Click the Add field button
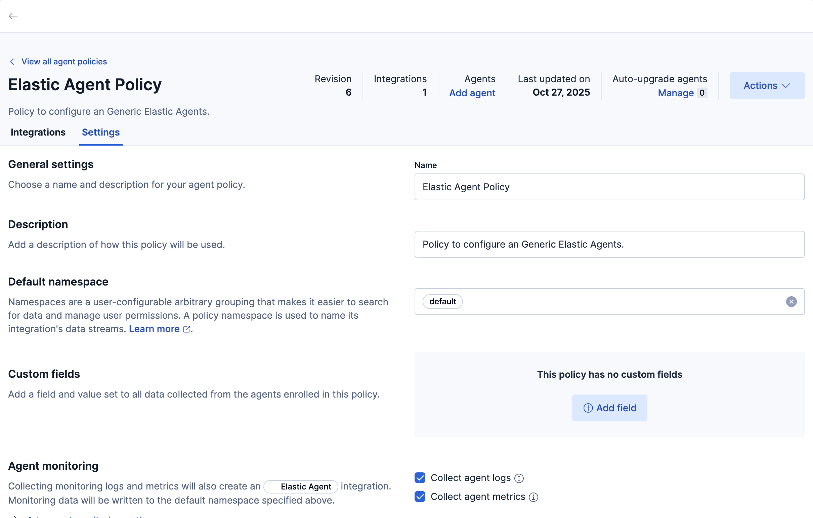The width and height of the screenshot is (813, 518). click(609, 408)
